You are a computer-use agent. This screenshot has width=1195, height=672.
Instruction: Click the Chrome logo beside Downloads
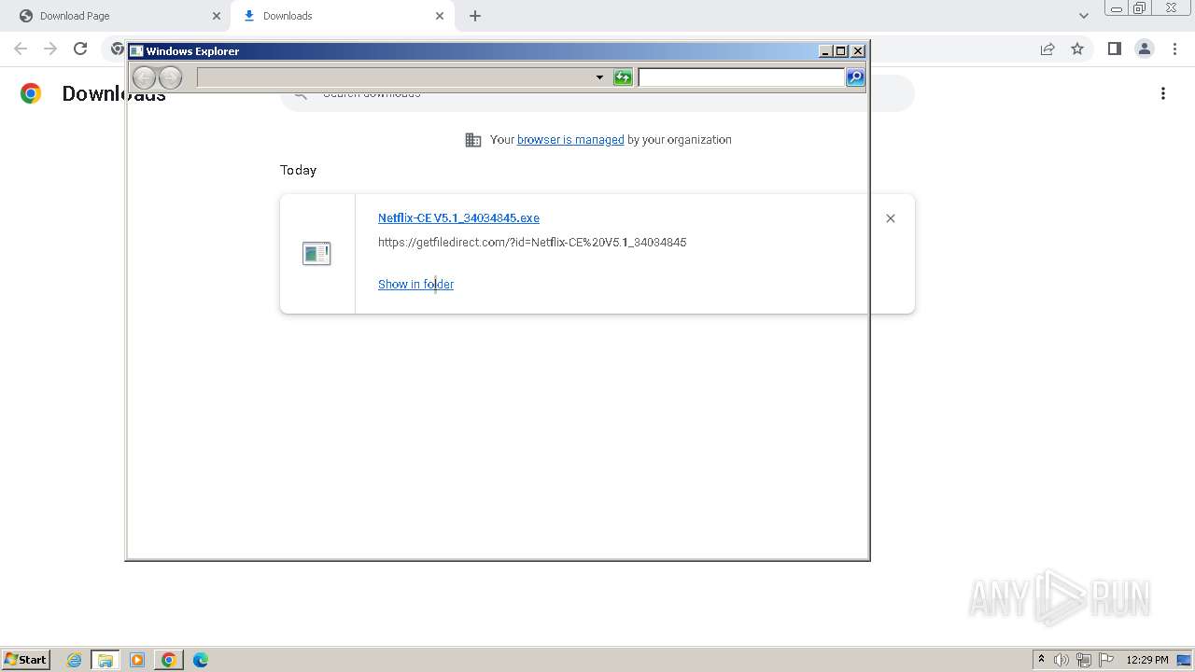click(x=31, y=93)
